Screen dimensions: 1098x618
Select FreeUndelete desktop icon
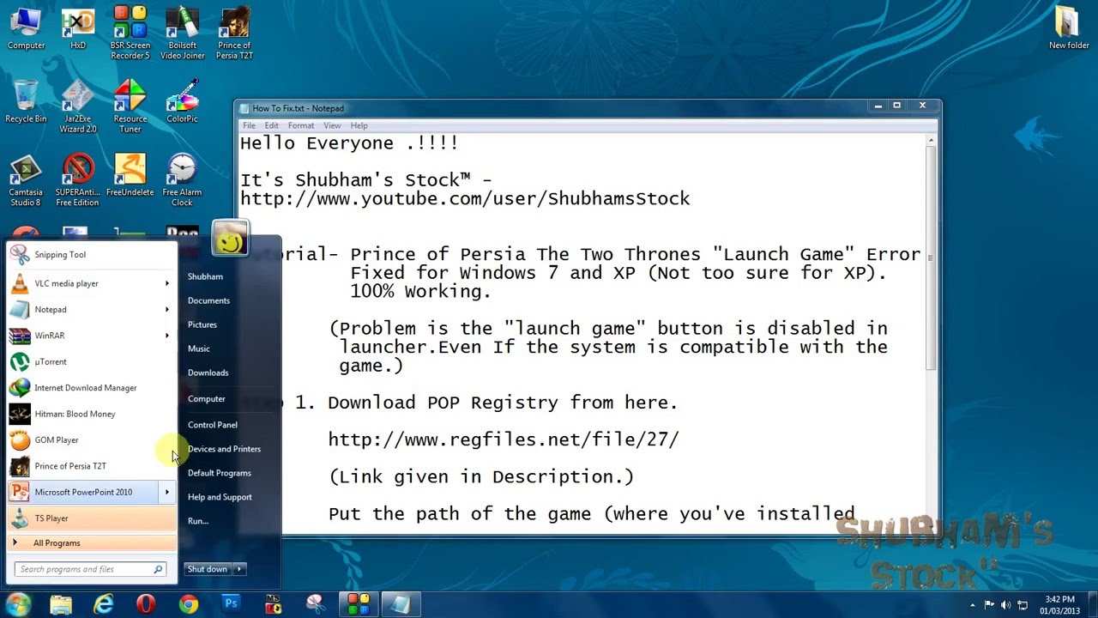(x=130, y=176)
